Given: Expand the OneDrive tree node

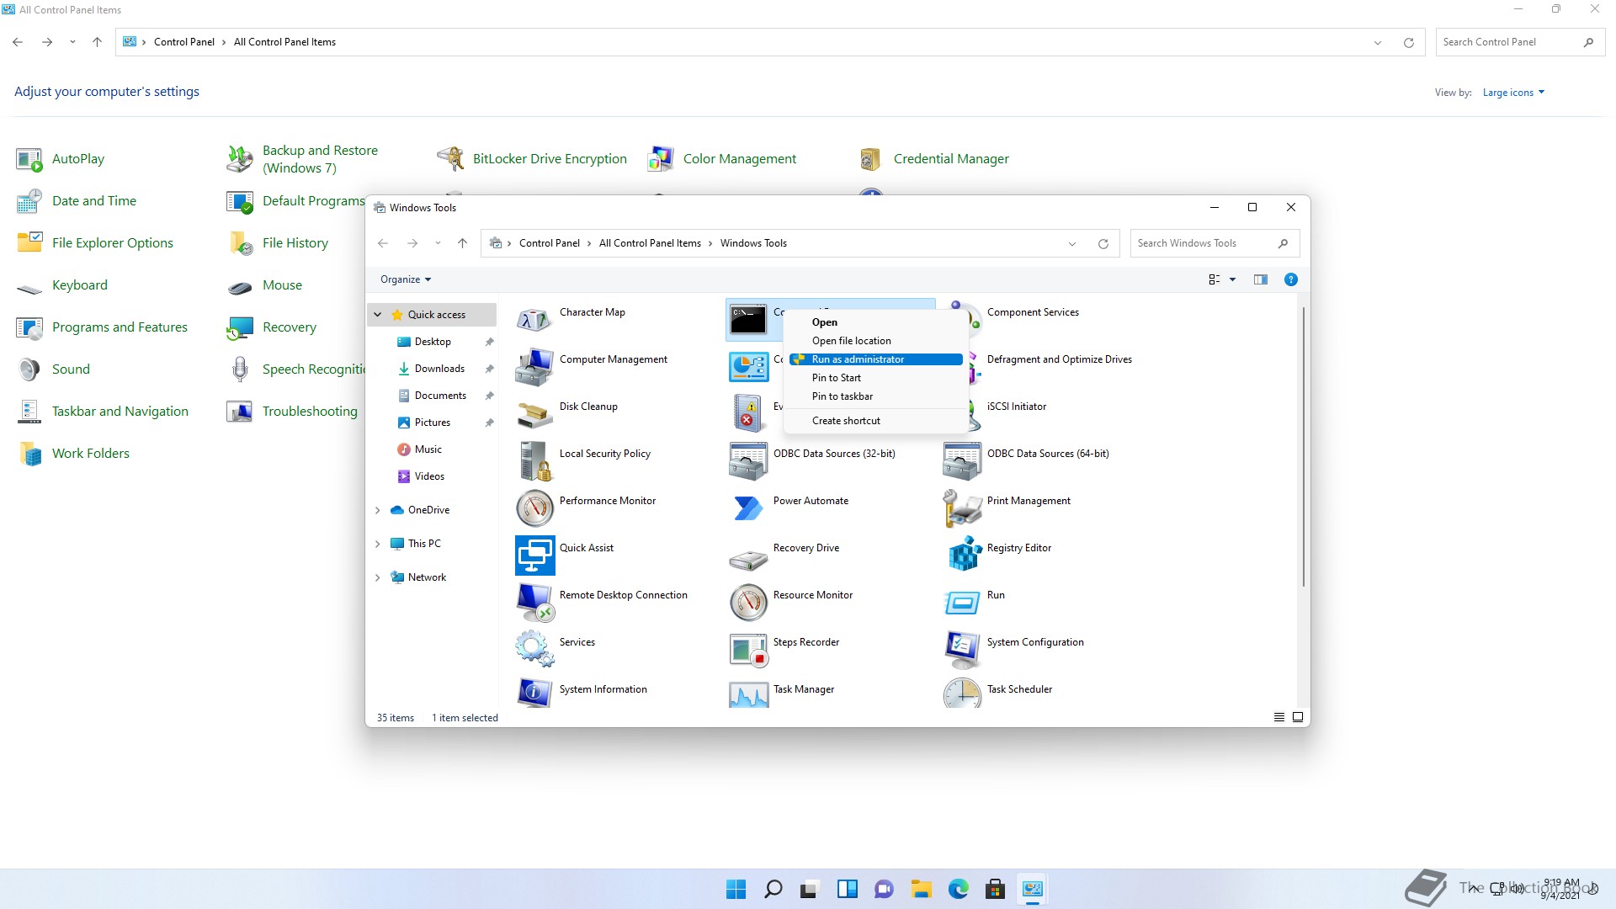Looking at the screenshot, I should tap(377, 510).
